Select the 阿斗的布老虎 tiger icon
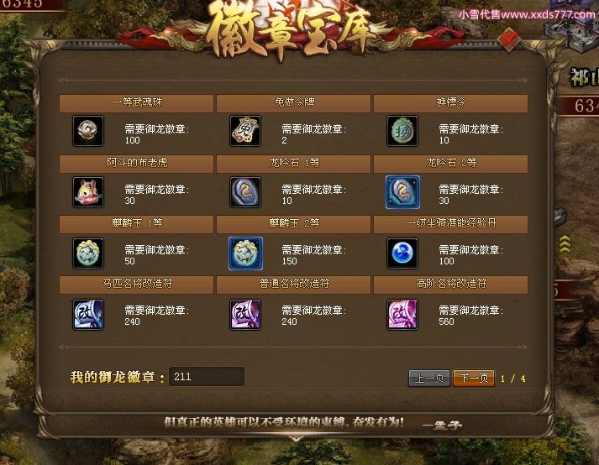The height and width of the screenshot is (465, 599). [x=88, y=192]
